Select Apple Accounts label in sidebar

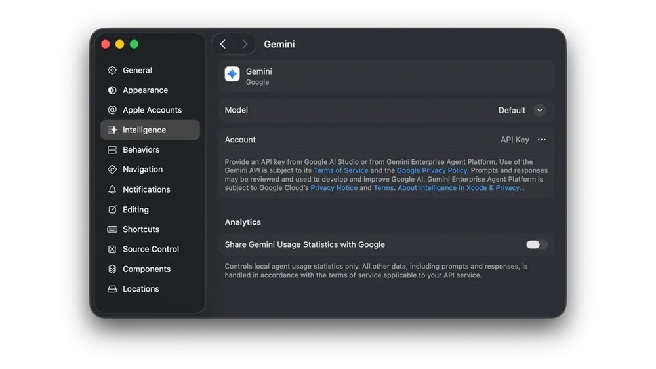pyautogui.click(x=152, y=110)
